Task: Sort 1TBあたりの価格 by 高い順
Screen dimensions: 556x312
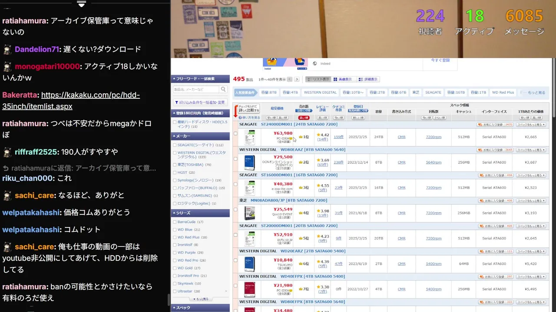Action: point(536,118)
